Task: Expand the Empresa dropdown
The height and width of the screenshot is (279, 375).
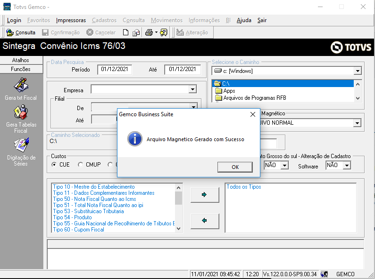Action: click(x=192, y=89)
